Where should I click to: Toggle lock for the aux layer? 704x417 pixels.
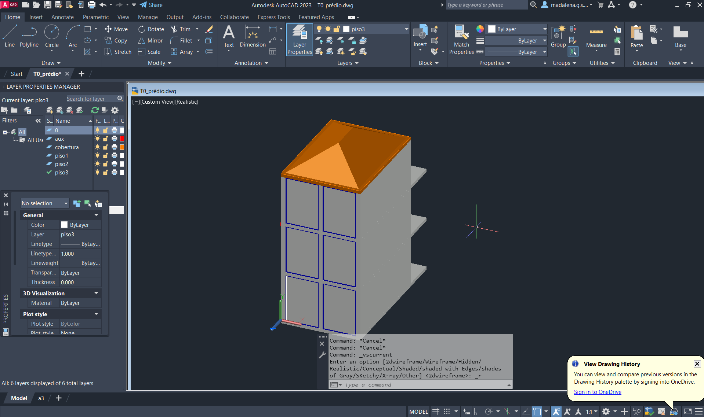pos(106,139)
